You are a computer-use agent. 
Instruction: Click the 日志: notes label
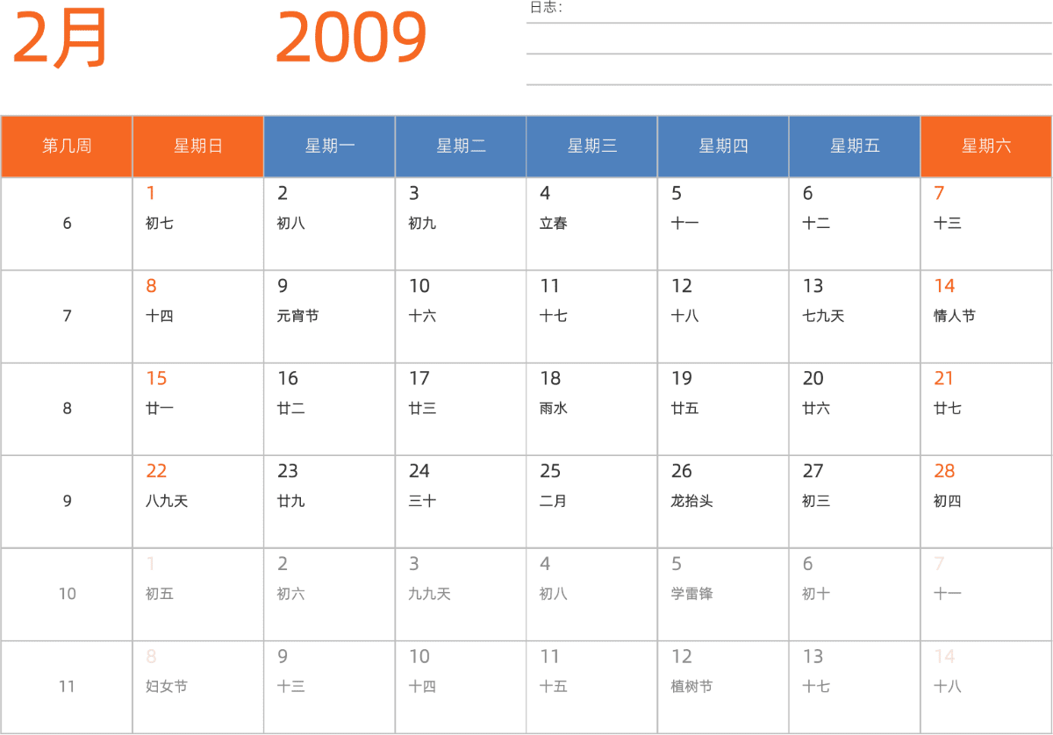[546, 8]
